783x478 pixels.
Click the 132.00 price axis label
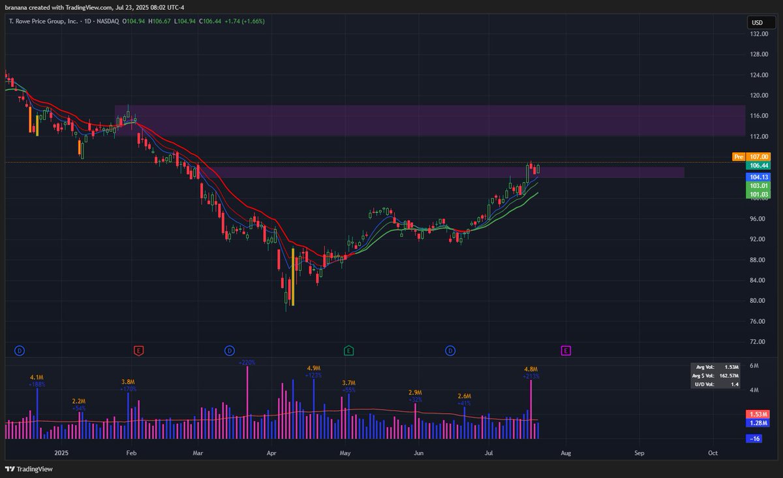click(x=758, y=34)
